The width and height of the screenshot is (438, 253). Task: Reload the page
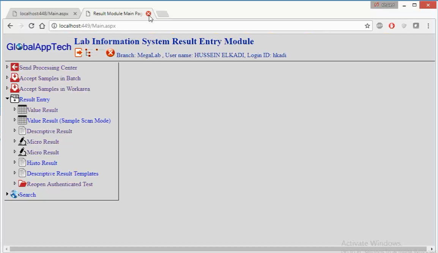tap(31, 26)
